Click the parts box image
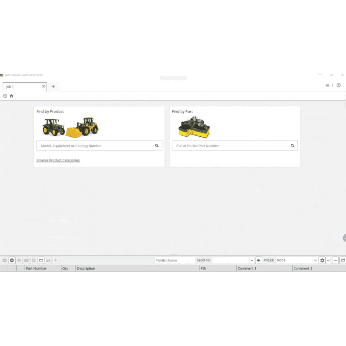 tap(194, 127)
